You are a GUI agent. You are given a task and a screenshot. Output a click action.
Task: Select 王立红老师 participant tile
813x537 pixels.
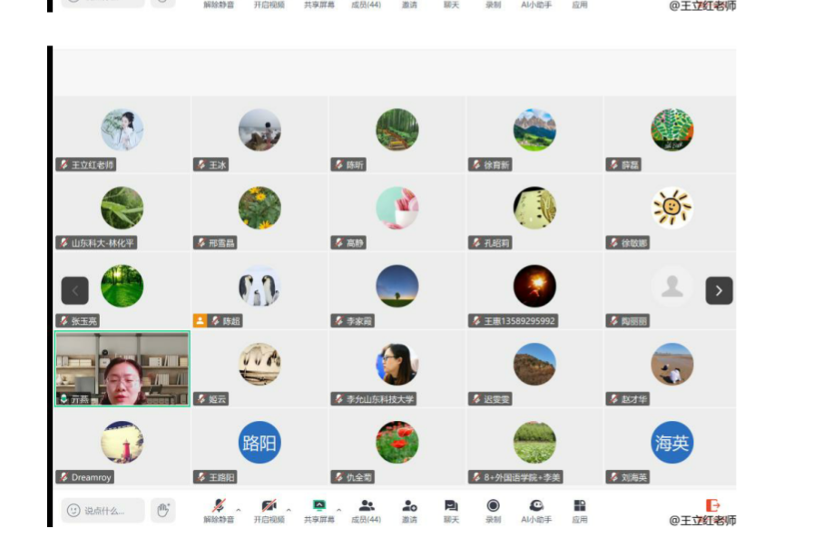click(x=122, y=134)
